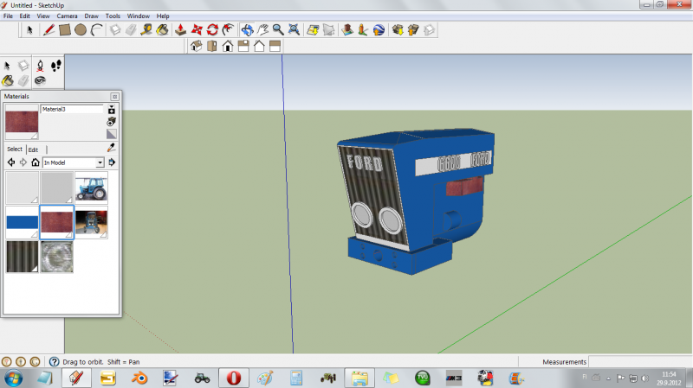Go back in Materials browser
Viewport: 693px width, 388px height.
pos(11,162)
